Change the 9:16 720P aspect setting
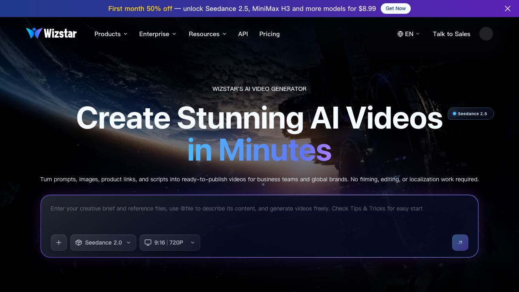519x292 pixels. click(x=170, y=243)
